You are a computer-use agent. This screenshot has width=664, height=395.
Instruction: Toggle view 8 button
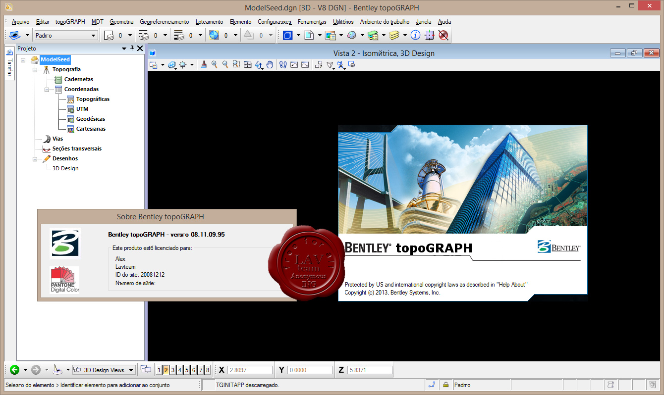[x=208, y=370]
